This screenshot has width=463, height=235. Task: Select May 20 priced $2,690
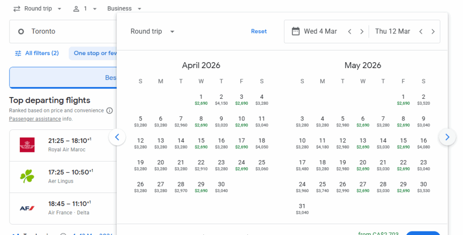click(363, 165)
